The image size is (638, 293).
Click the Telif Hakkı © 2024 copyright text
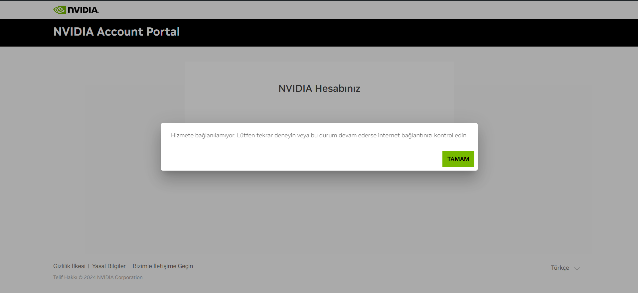pyautogui.click(x=98, y=277)
